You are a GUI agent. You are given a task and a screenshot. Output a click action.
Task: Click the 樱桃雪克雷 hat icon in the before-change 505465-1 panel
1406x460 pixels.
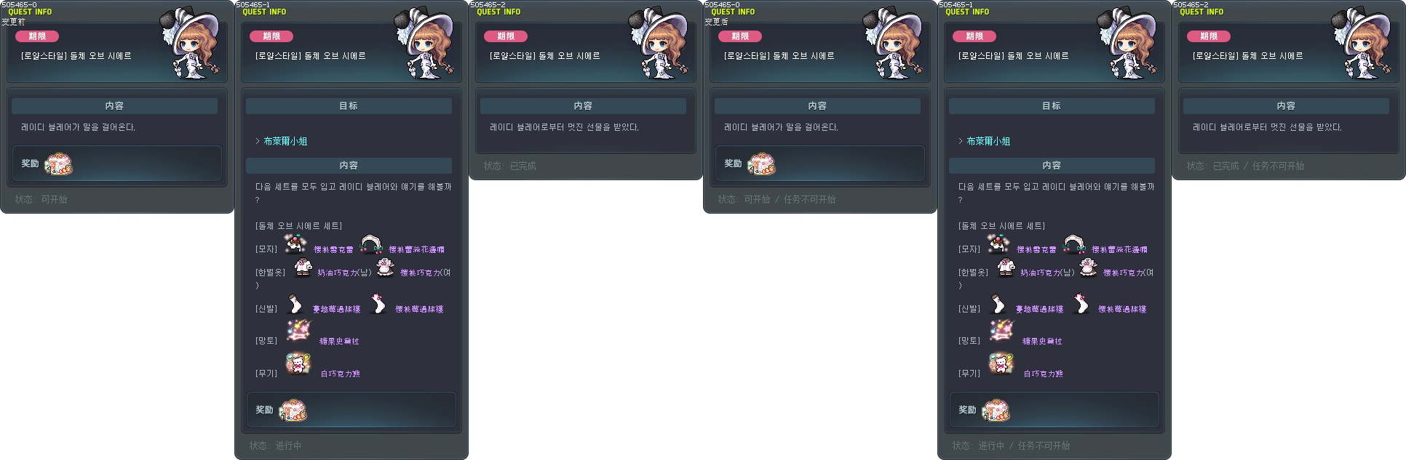click(295, 244)
